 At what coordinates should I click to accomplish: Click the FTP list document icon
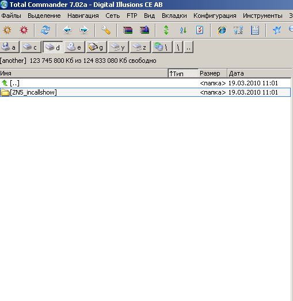[x=255, y=30]
